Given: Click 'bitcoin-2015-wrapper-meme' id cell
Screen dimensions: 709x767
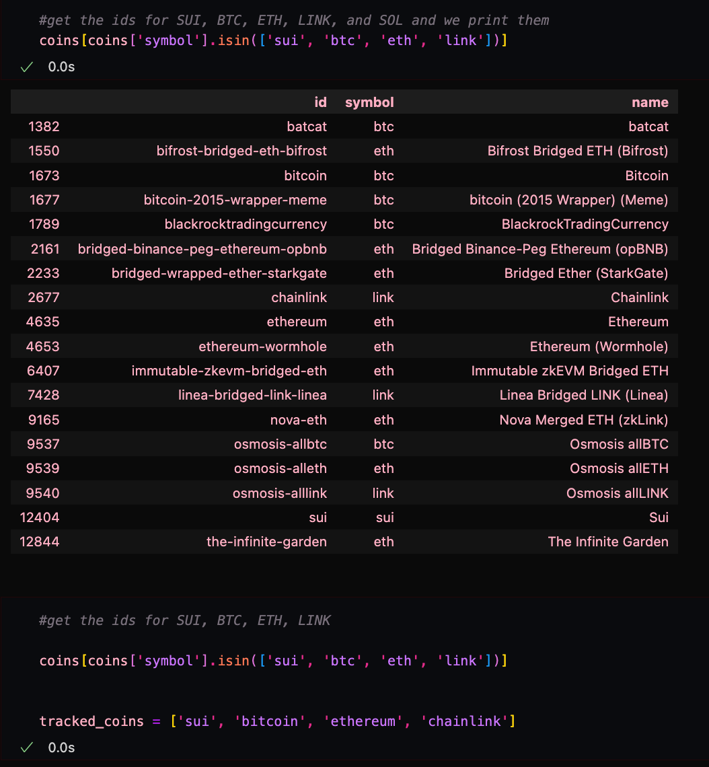Looking at the screenshot, I should (x=235, y=200).
